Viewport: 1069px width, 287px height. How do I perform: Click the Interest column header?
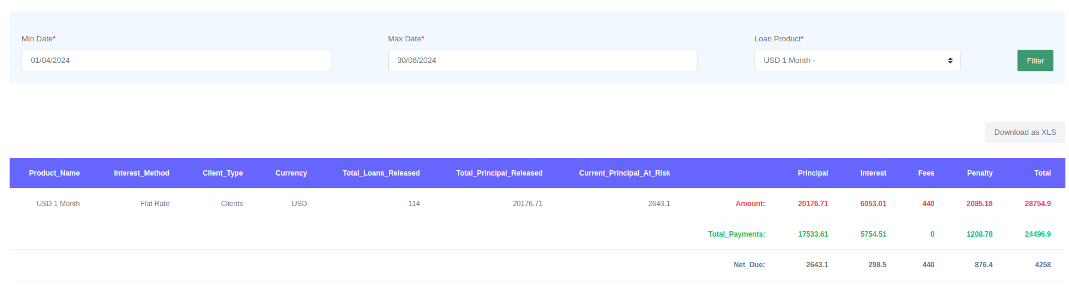click(x=873, y=173)
